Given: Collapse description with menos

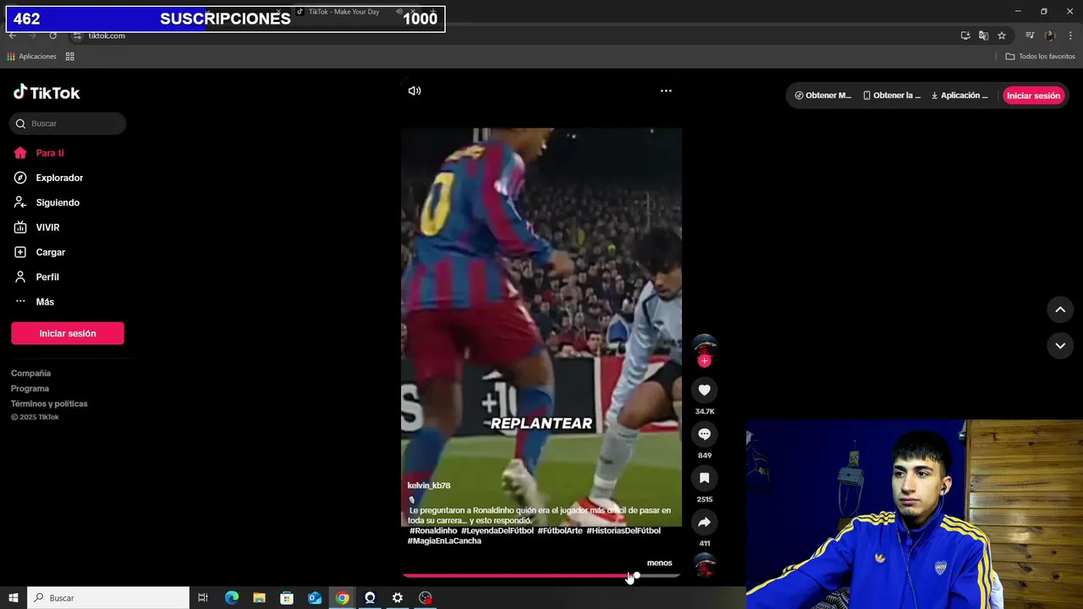Looking at the screenshot, I should 659,562.
